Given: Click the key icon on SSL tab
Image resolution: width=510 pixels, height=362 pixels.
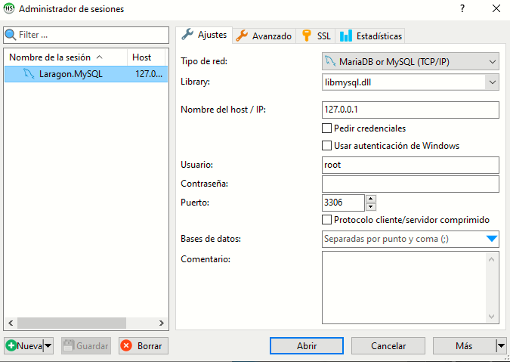Looking at the screenshot, I should pyautogui.click(x=306, y=36).
